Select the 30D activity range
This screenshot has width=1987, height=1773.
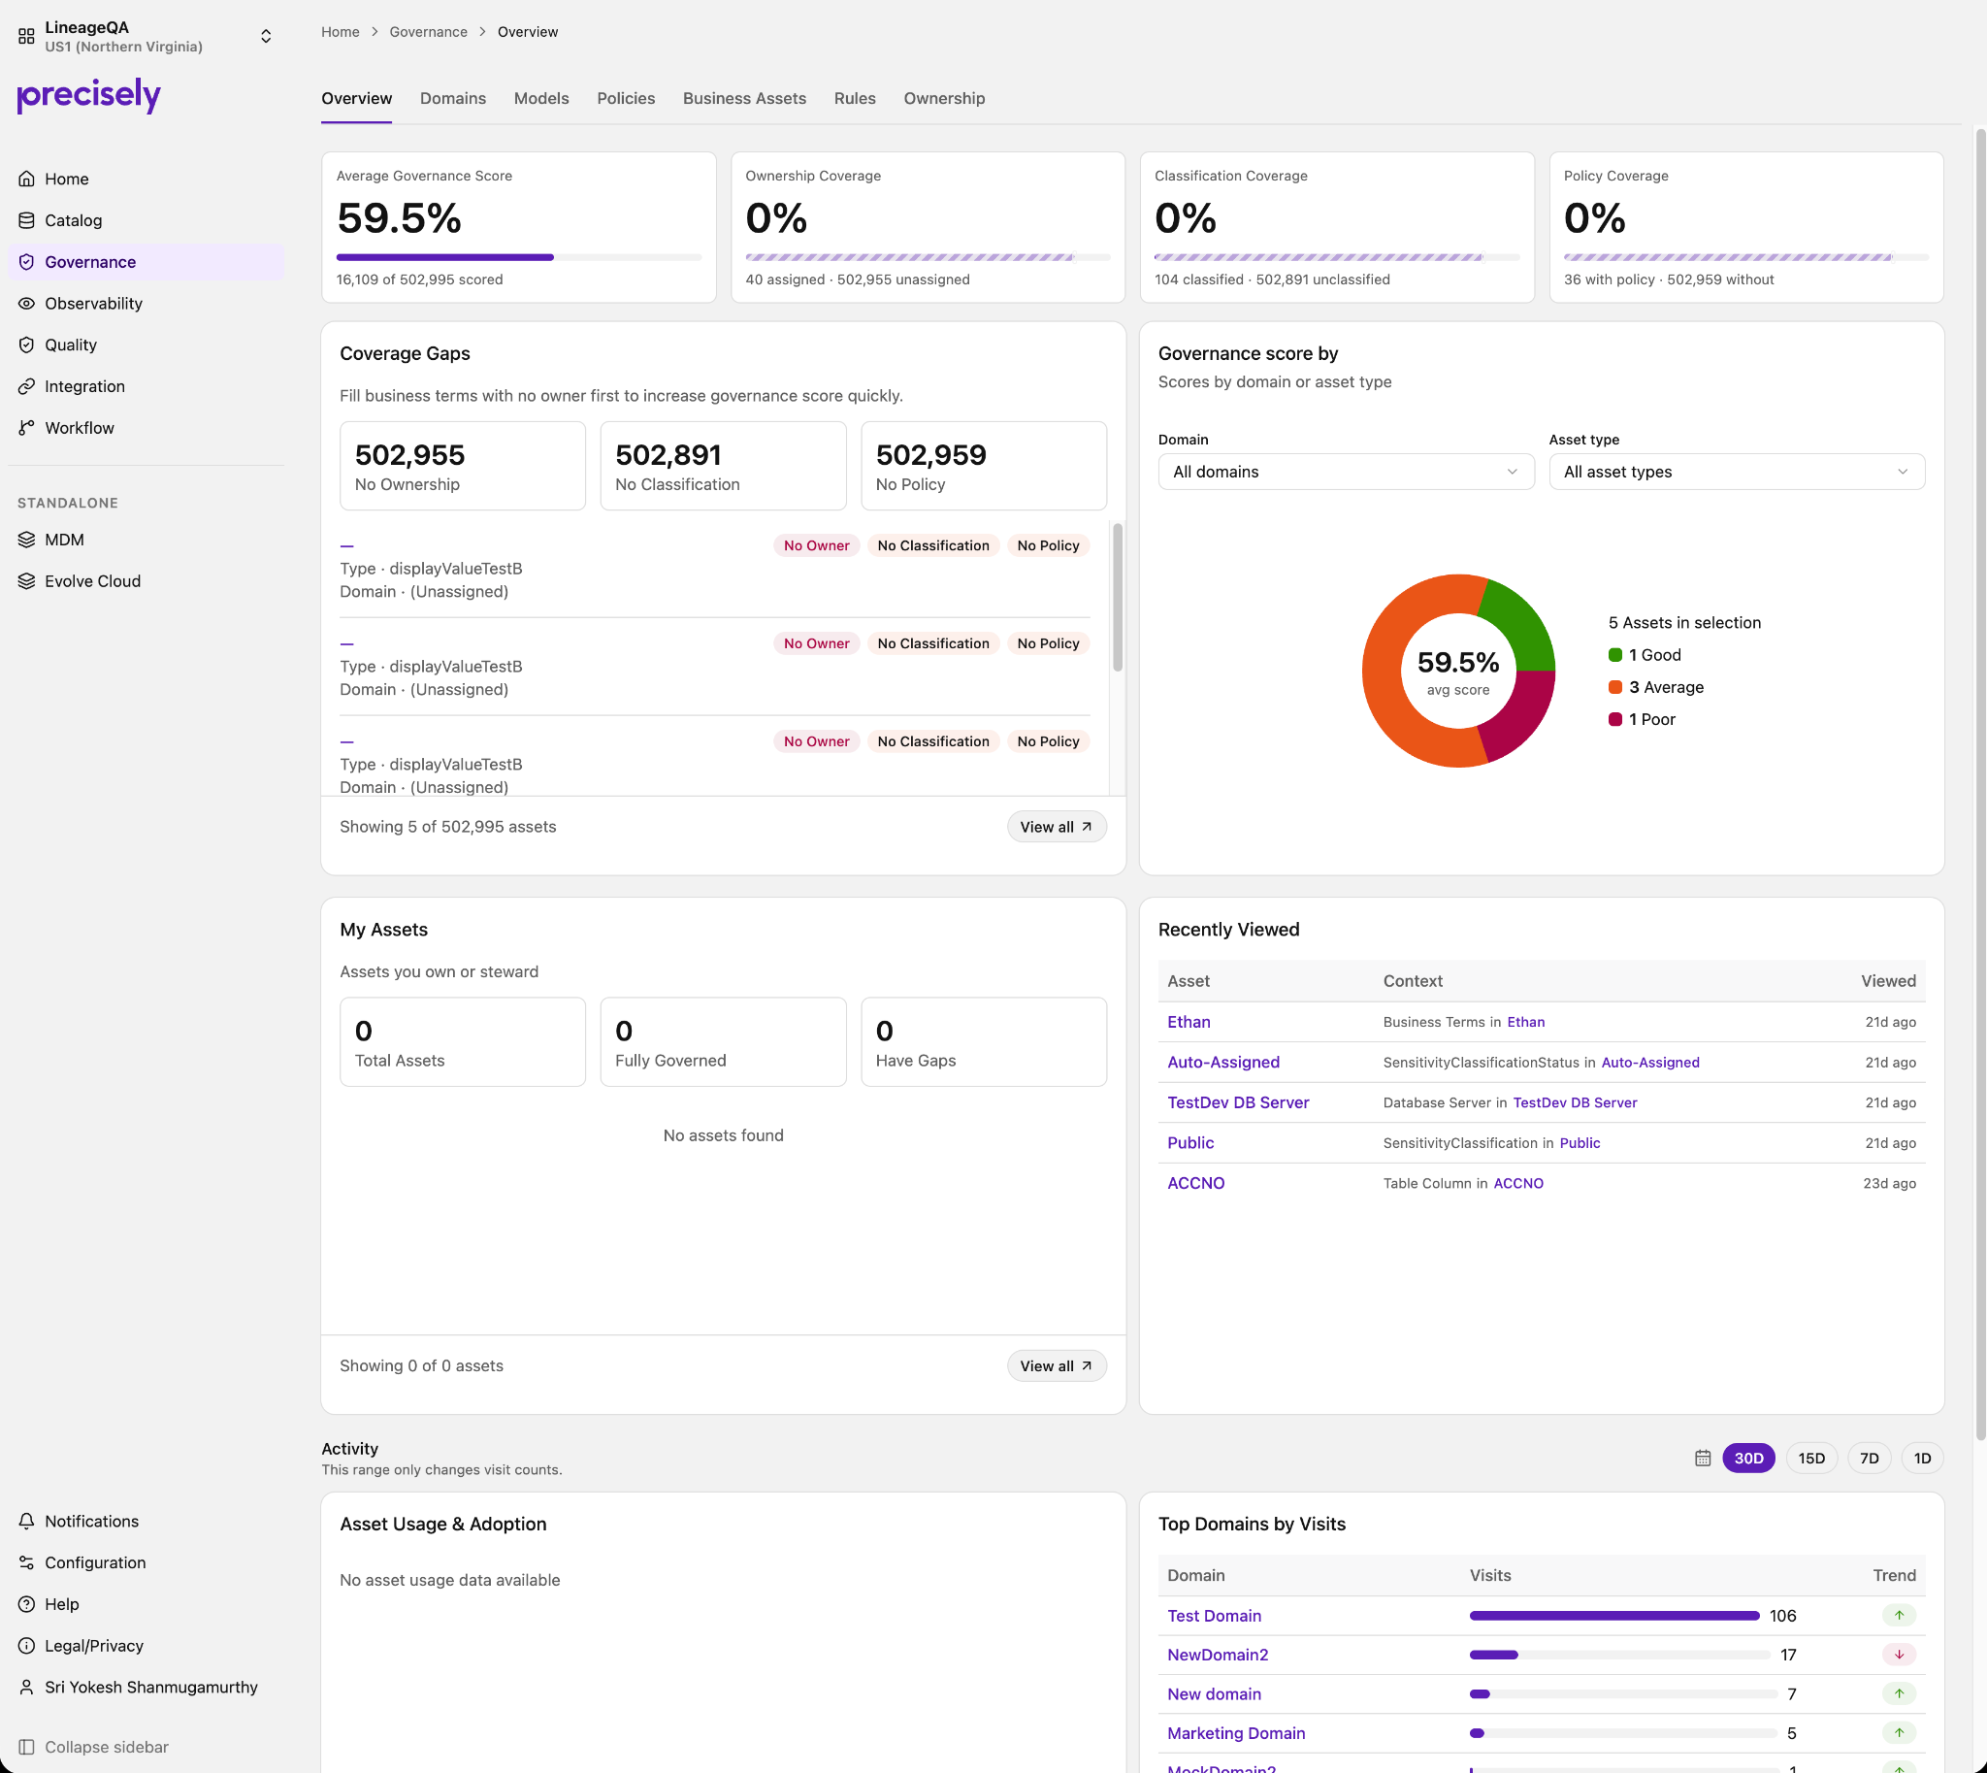(1748, 1459)
